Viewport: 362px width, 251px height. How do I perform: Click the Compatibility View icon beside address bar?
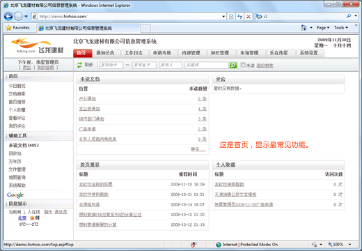click(231, 16)
